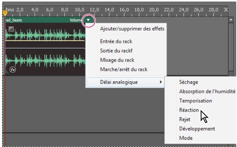The width and height of the screenshot is (237, 147).
Task: Click the lower channel waveform
Action: [x=45, y=60]
